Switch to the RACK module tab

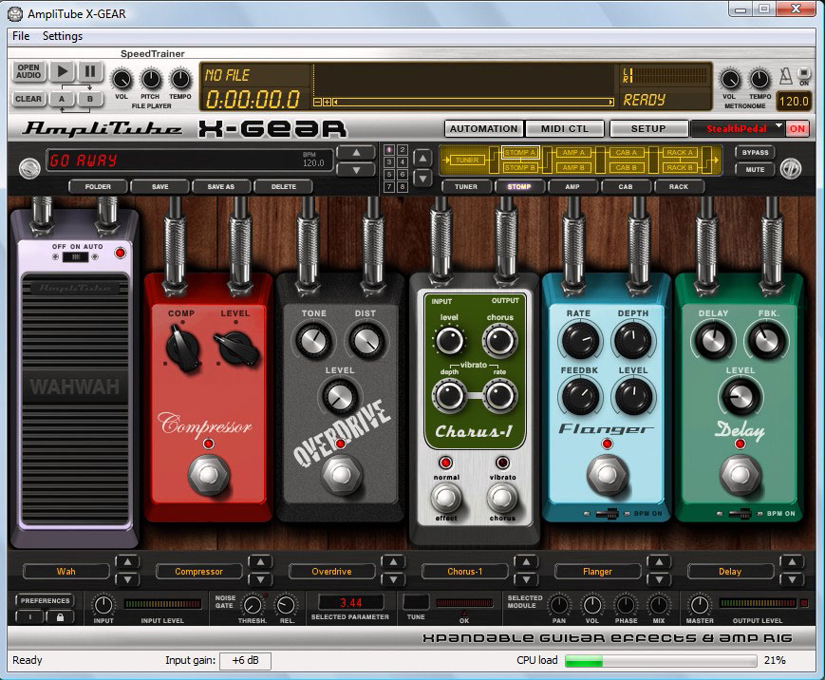tap(679, 187)
